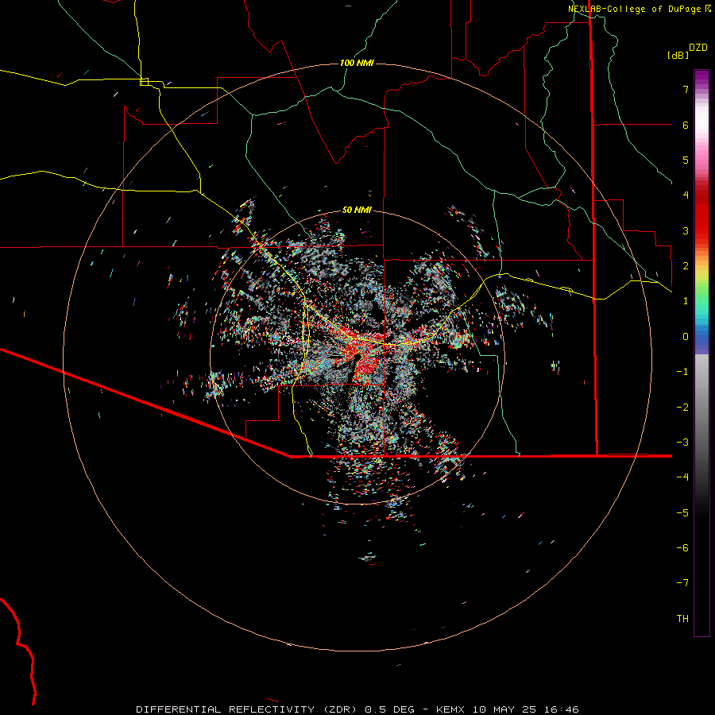The width and height of the screenshot is (715, 715).
Task: Click the -5 value on the color scale
Action: 682,513
